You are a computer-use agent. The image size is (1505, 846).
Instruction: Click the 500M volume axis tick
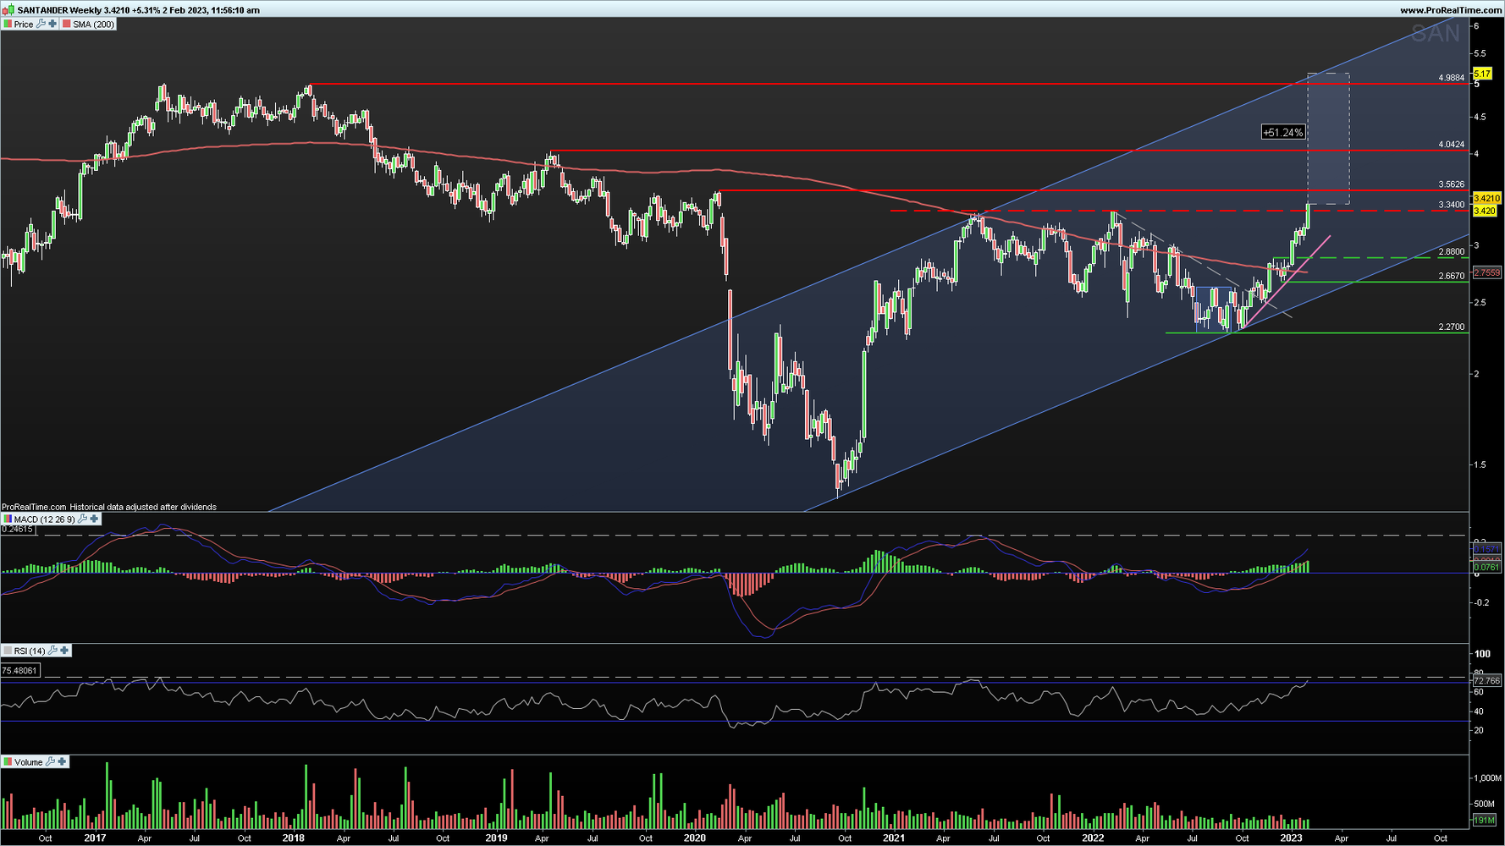point(1485,804)
